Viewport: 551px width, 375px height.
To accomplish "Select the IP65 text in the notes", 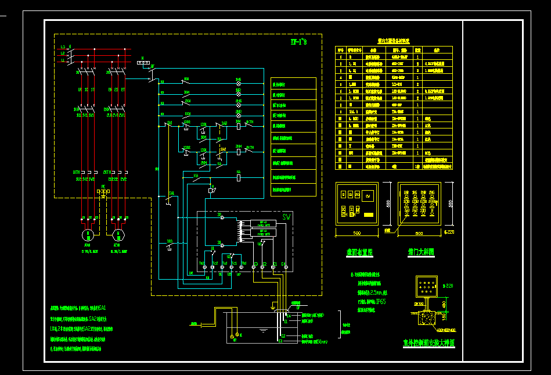I will [x=380, y=302].
